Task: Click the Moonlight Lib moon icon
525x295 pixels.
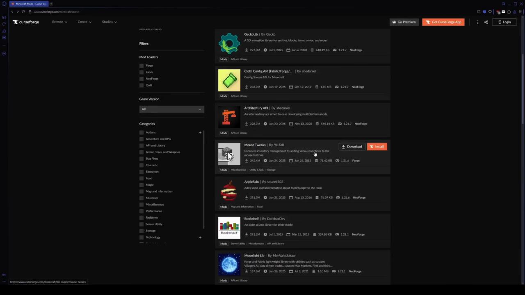Action: [x=229, y=265]
